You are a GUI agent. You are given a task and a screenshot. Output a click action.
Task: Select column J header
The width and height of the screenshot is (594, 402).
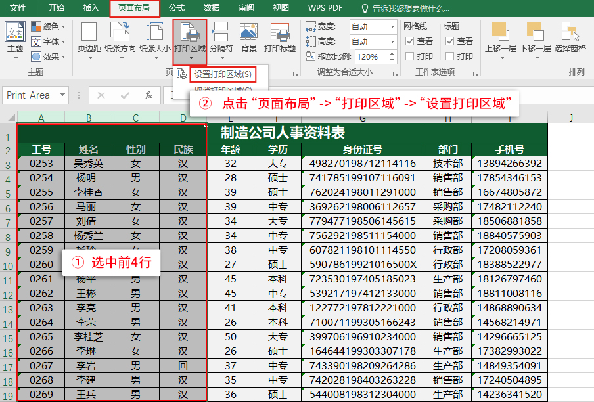[x=571, y=118]
